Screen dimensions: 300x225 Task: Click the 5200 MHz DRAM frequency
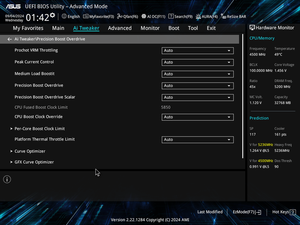pyautogui.click(x=282, y=87)
